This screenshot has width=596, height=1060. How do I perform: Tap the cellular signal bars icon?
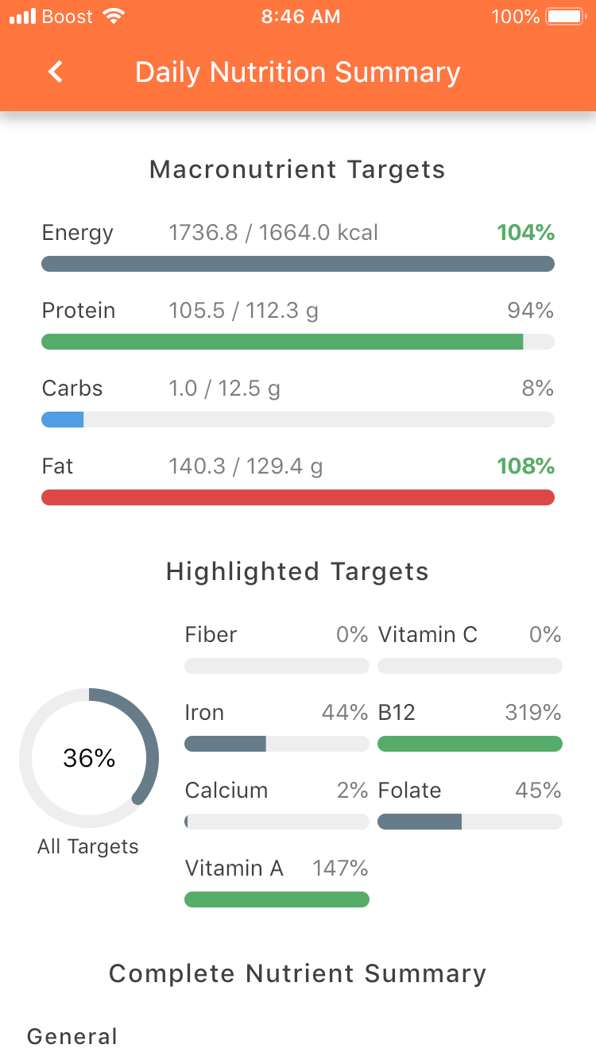click(x=22, y=17)
